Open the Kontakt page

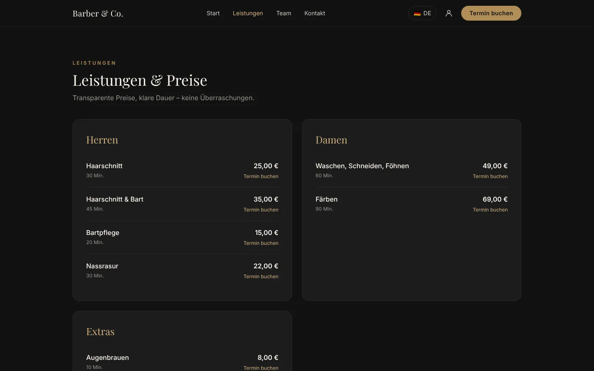315,13
